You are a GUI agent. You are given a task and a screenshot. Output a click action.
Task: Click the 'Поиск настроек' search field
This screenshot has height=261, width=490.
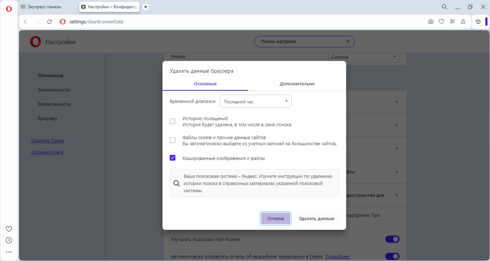point(304,41)
